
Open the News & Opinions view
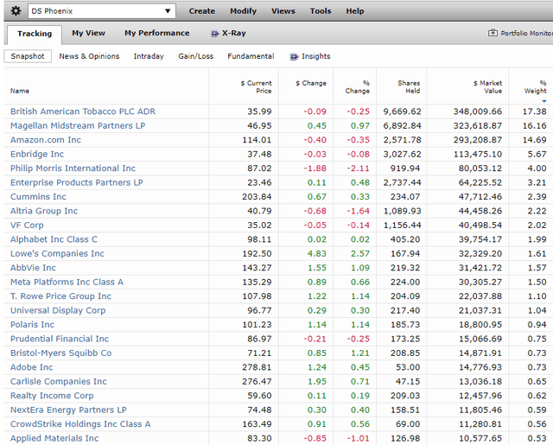pos(90,56)
